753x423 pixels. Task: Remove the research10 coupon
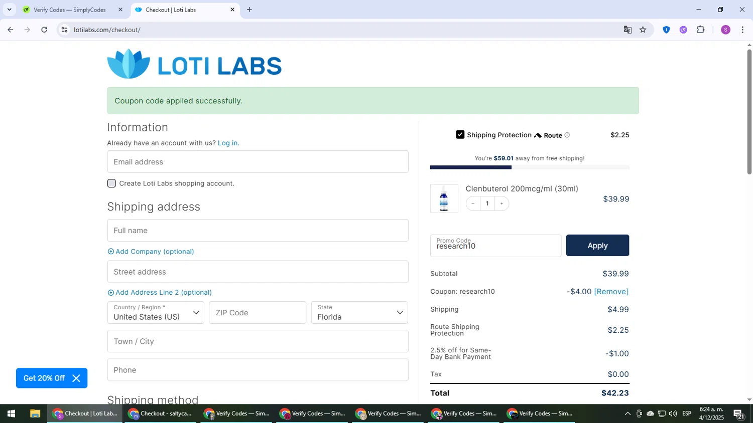[611, 292]
